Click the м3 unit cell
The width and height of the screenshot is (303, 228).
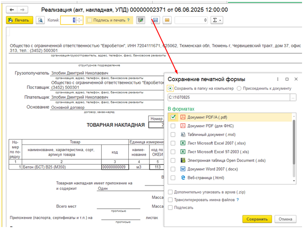coord(139,167)
